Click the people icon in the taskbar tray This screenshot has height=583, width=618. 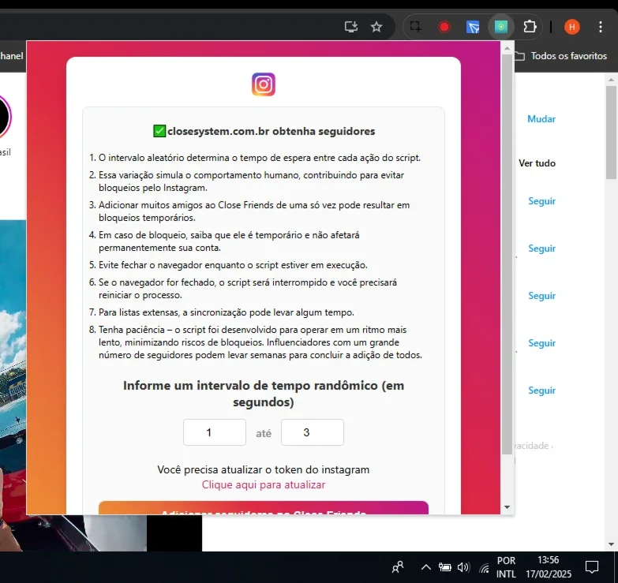(398, 567)
